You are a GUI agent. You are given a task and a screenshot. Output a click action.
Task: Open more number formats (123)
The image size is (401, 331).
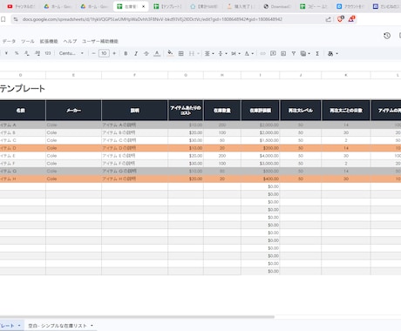[x=48, y=53]
